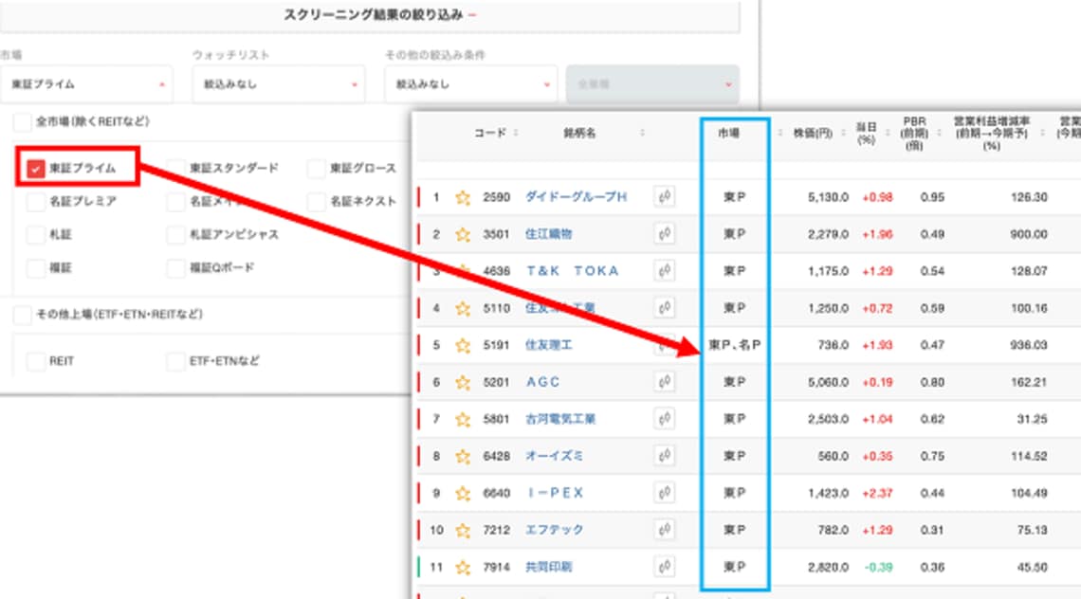Screen dimensions: 1081x599
Task: Open その他の絞込み条件 dropdown
Action: point(471,84)
